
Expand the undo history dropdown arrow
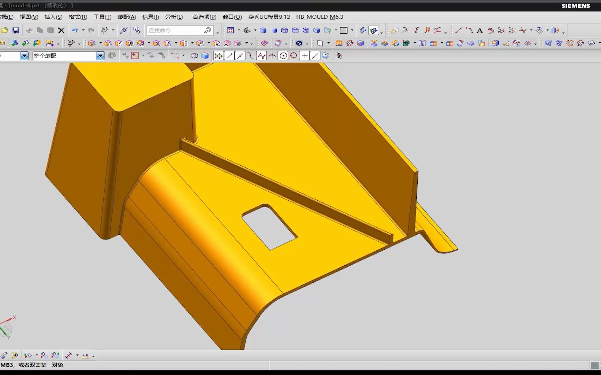coord(83,31)
